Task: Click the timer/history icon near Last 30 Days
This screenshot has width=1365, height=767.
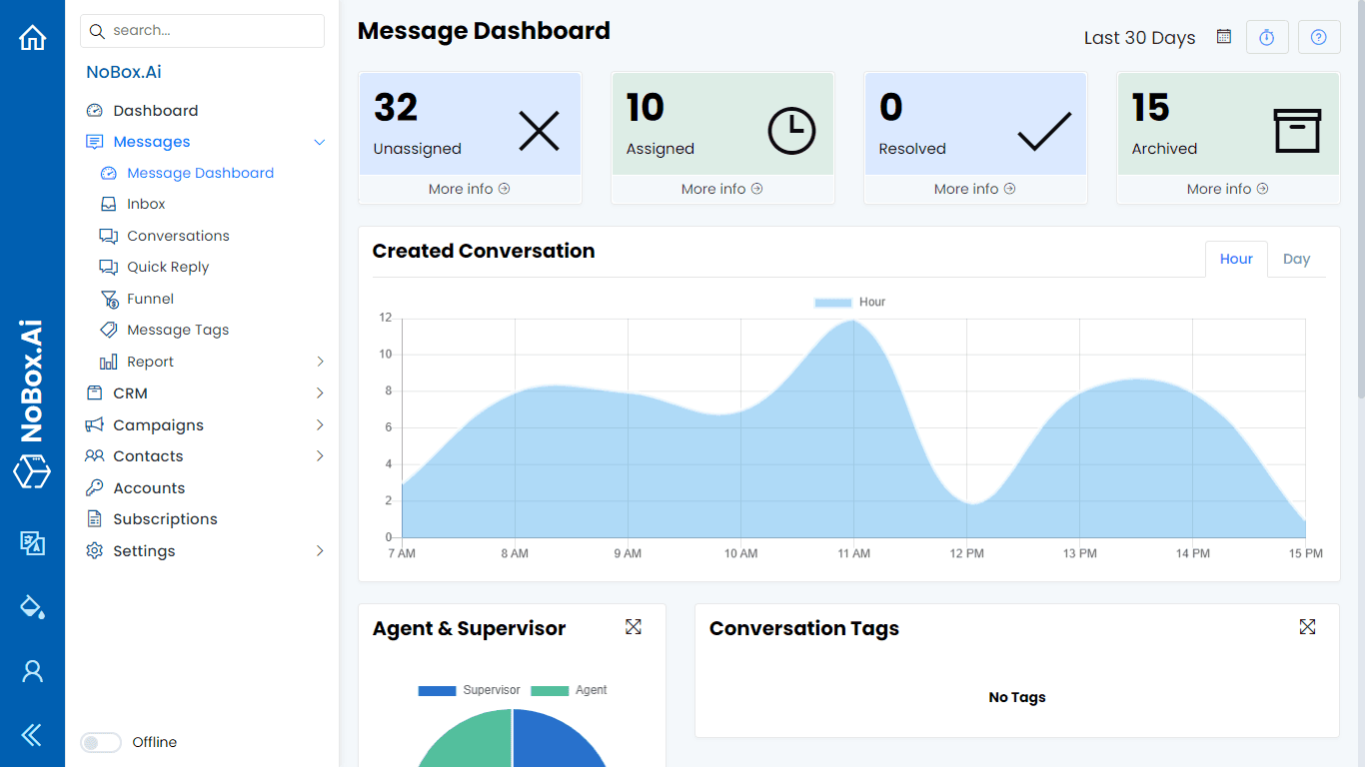Action: tap(1267, 36)
